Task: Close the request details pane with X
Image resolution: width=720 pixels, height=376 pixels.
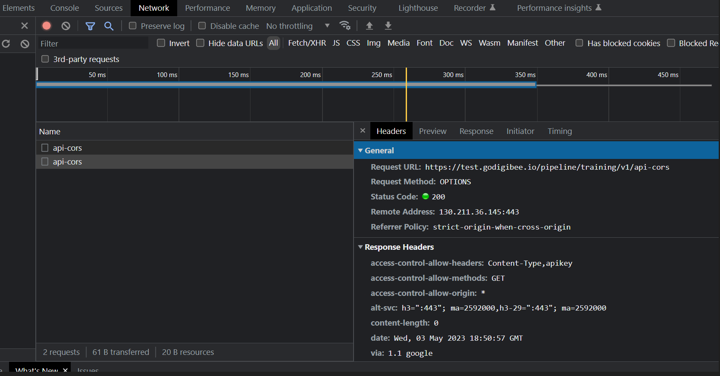Action: pos(363,131)
